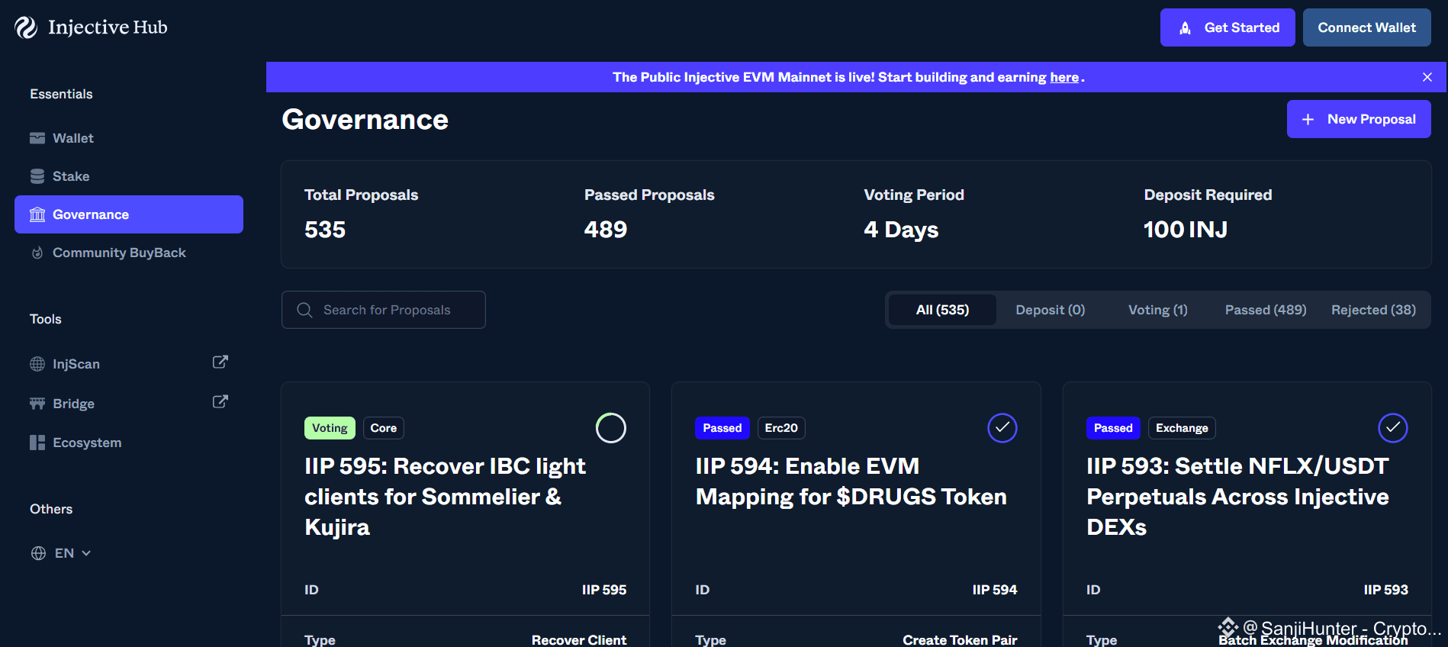The width and height of the screenshot is (1448, 647).
Task: Go to the Stake page
Action: [70, 176]
